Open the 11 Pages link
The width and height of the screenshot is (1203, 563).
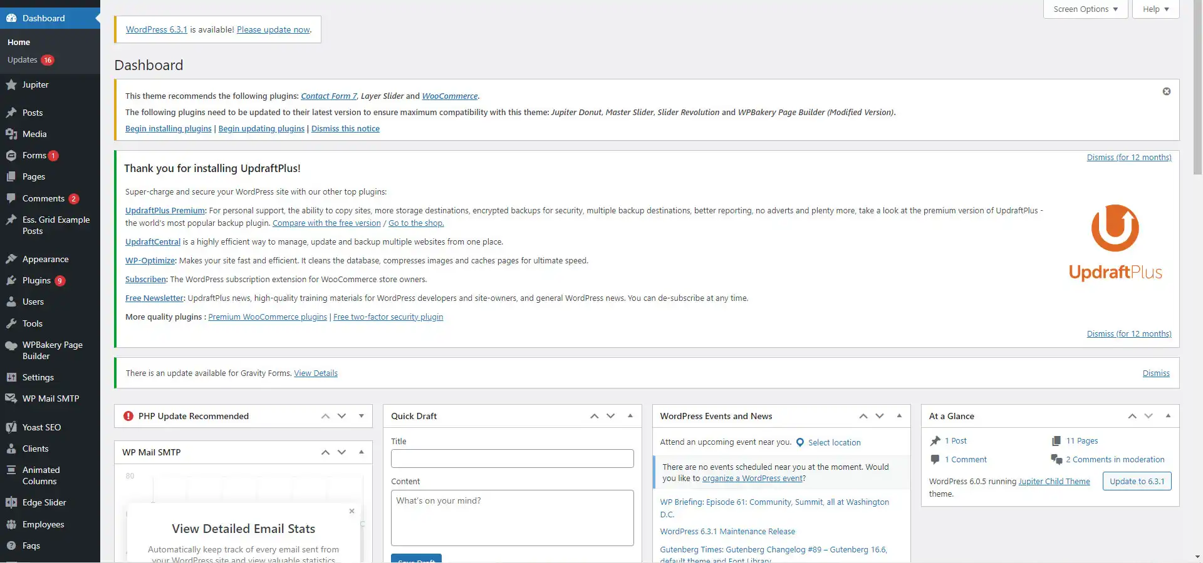(x=1082, y=440)
